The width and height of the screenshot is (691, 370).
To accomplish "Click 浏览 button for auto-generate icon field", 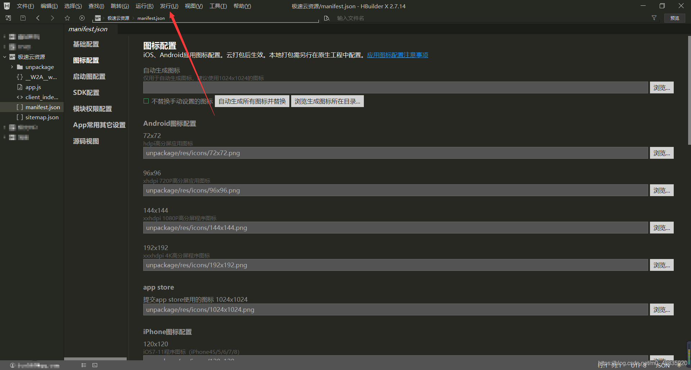I will coord(661,88).
